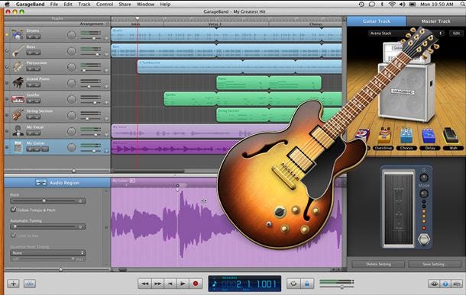Click the Chorus stompbox pedal
Viewport: 466px width, 295px height.
(406, 136)
